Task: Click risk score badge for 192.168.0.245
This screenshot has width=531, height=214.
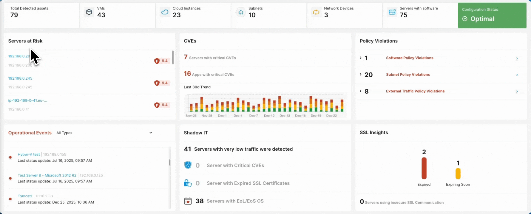Action: pos(162,83)
